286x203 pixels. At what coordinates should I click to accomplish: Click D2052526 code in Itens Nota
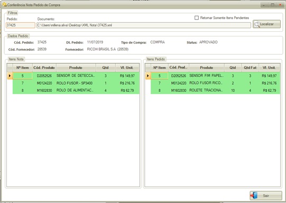pyautogui.click(x=44, y=76)
